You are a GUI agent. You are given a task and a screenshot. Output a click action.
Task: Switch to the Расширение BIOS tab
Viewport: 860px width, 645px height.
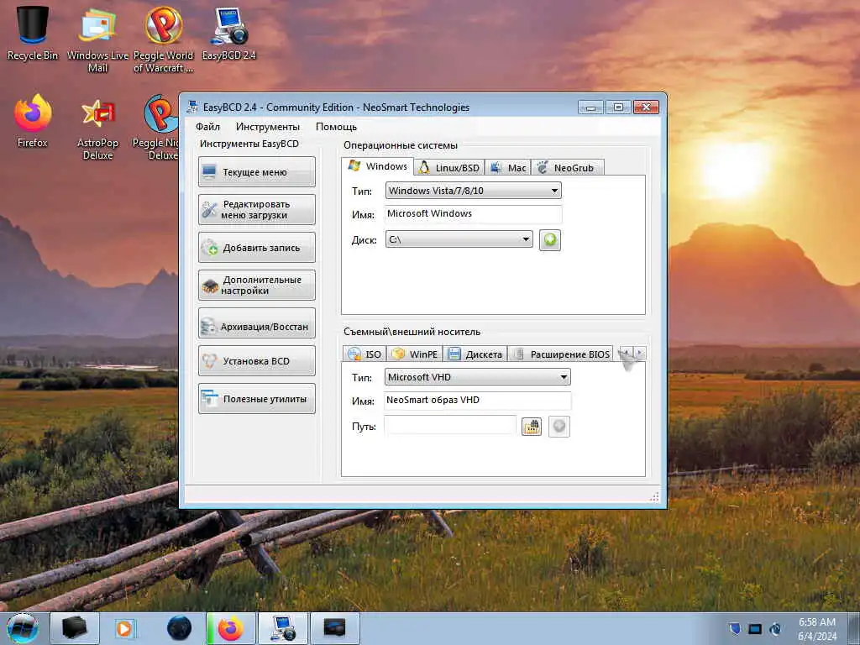tap(561, 354)
